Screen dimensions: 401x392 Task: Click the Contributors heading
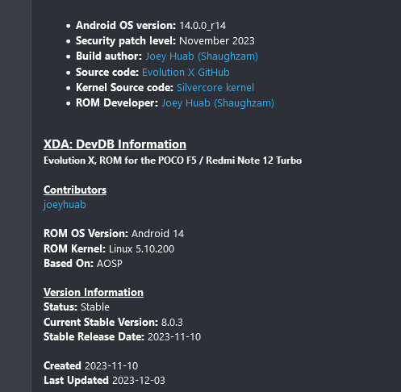coord(75,190)
